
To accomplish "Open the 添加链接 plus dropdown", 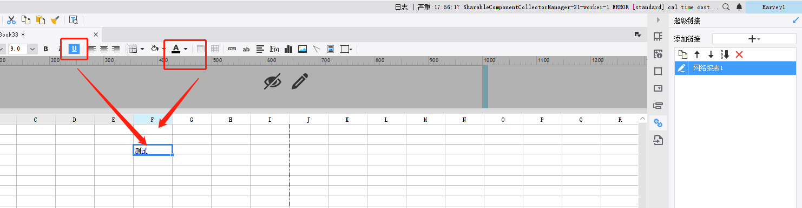I will pyautogui.click(x=754, y=39).
